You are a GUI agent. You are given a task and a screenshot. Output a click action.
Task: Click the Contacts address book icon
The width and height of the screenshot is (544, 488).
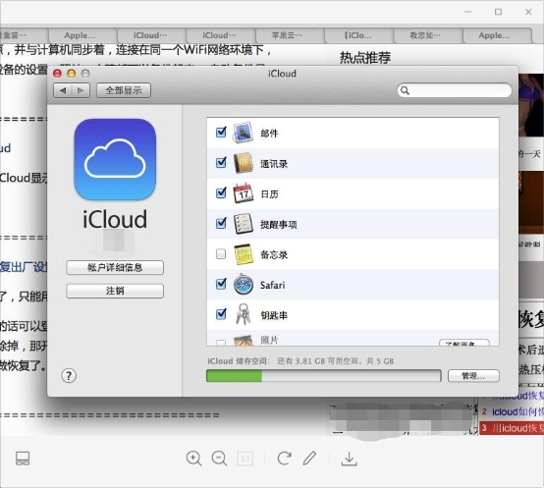(244, 163)
